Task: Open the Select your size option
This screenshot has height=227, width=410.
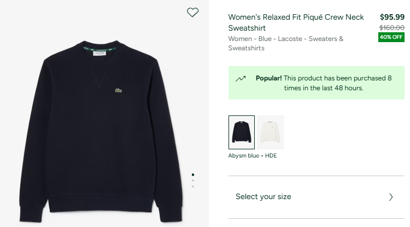Action: (x=263, y=197)
